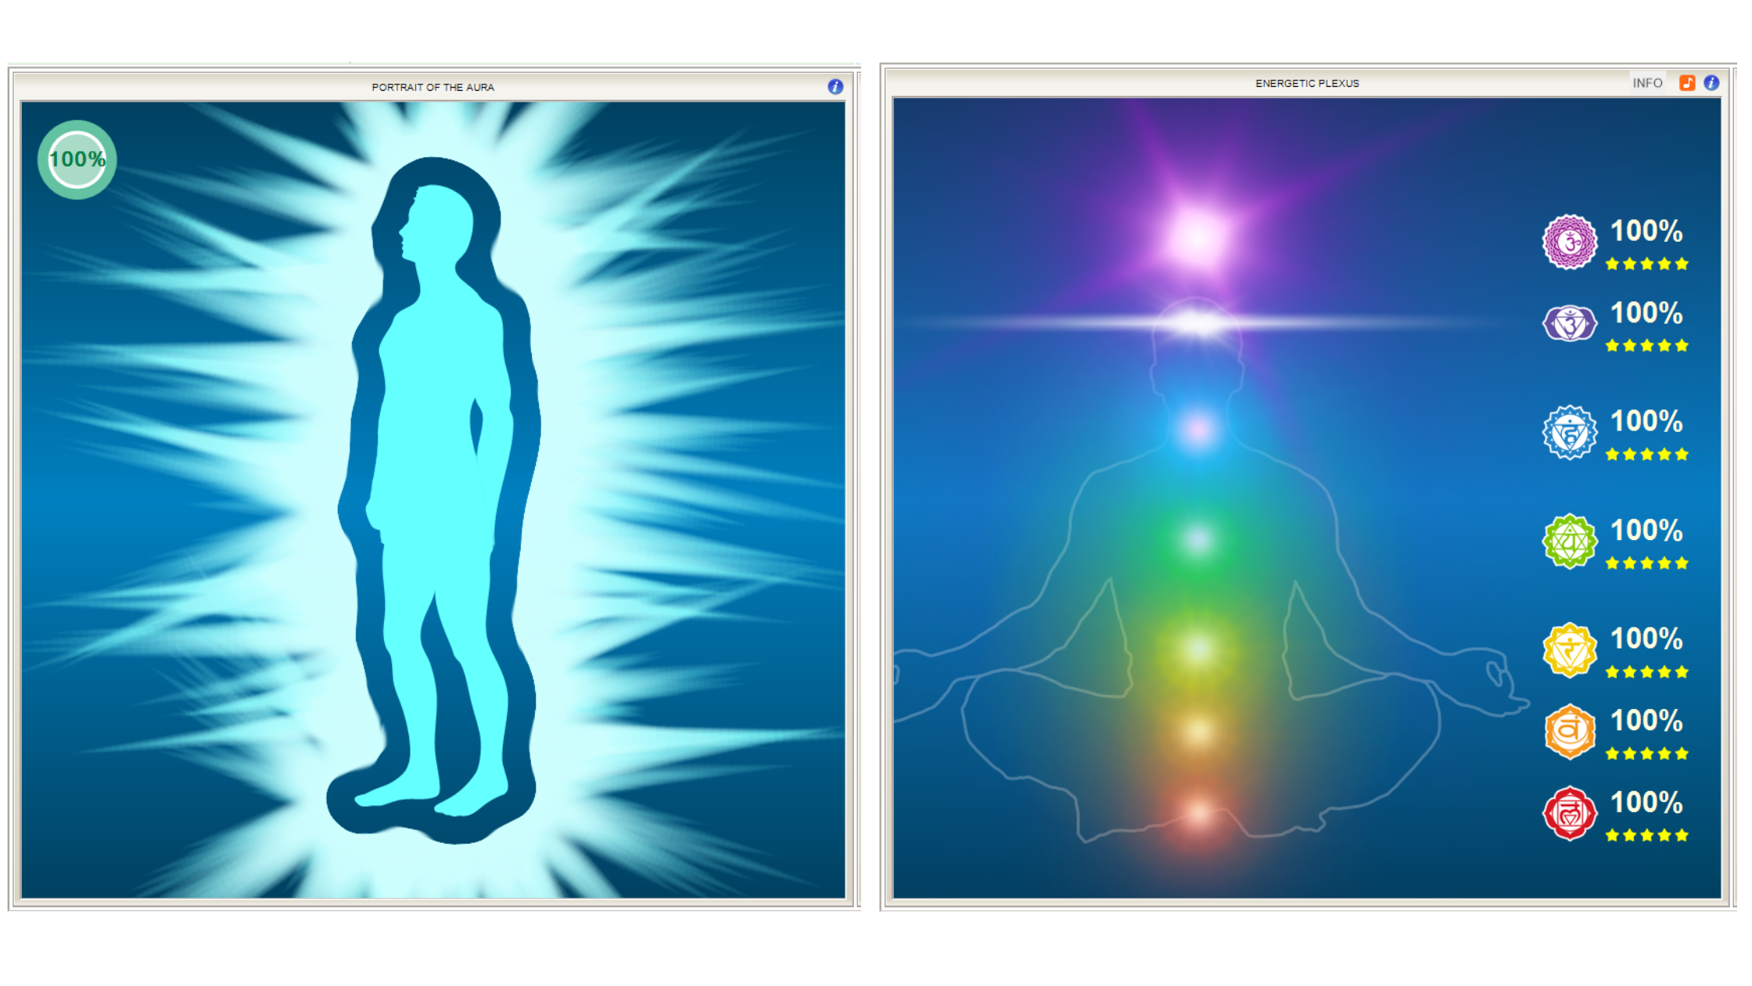Select the yellow solar plexus chakra icon
The height and width of the screenshot is (986, 1752).
1569,650
